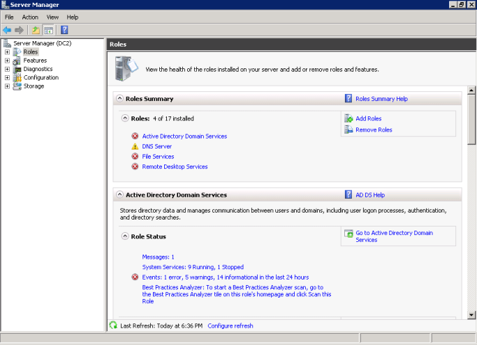Open the Roles Summary Help link

pyautogui.click(x=381, y=99)
